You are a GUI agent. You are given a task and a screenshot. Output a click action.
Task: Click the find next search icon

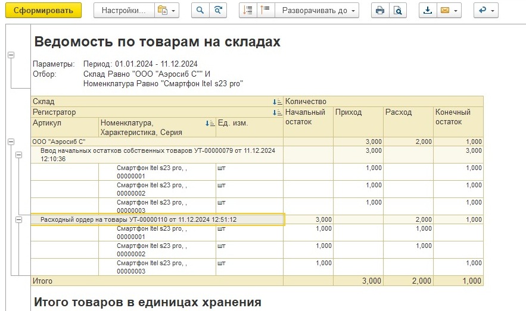click(219, 11)
